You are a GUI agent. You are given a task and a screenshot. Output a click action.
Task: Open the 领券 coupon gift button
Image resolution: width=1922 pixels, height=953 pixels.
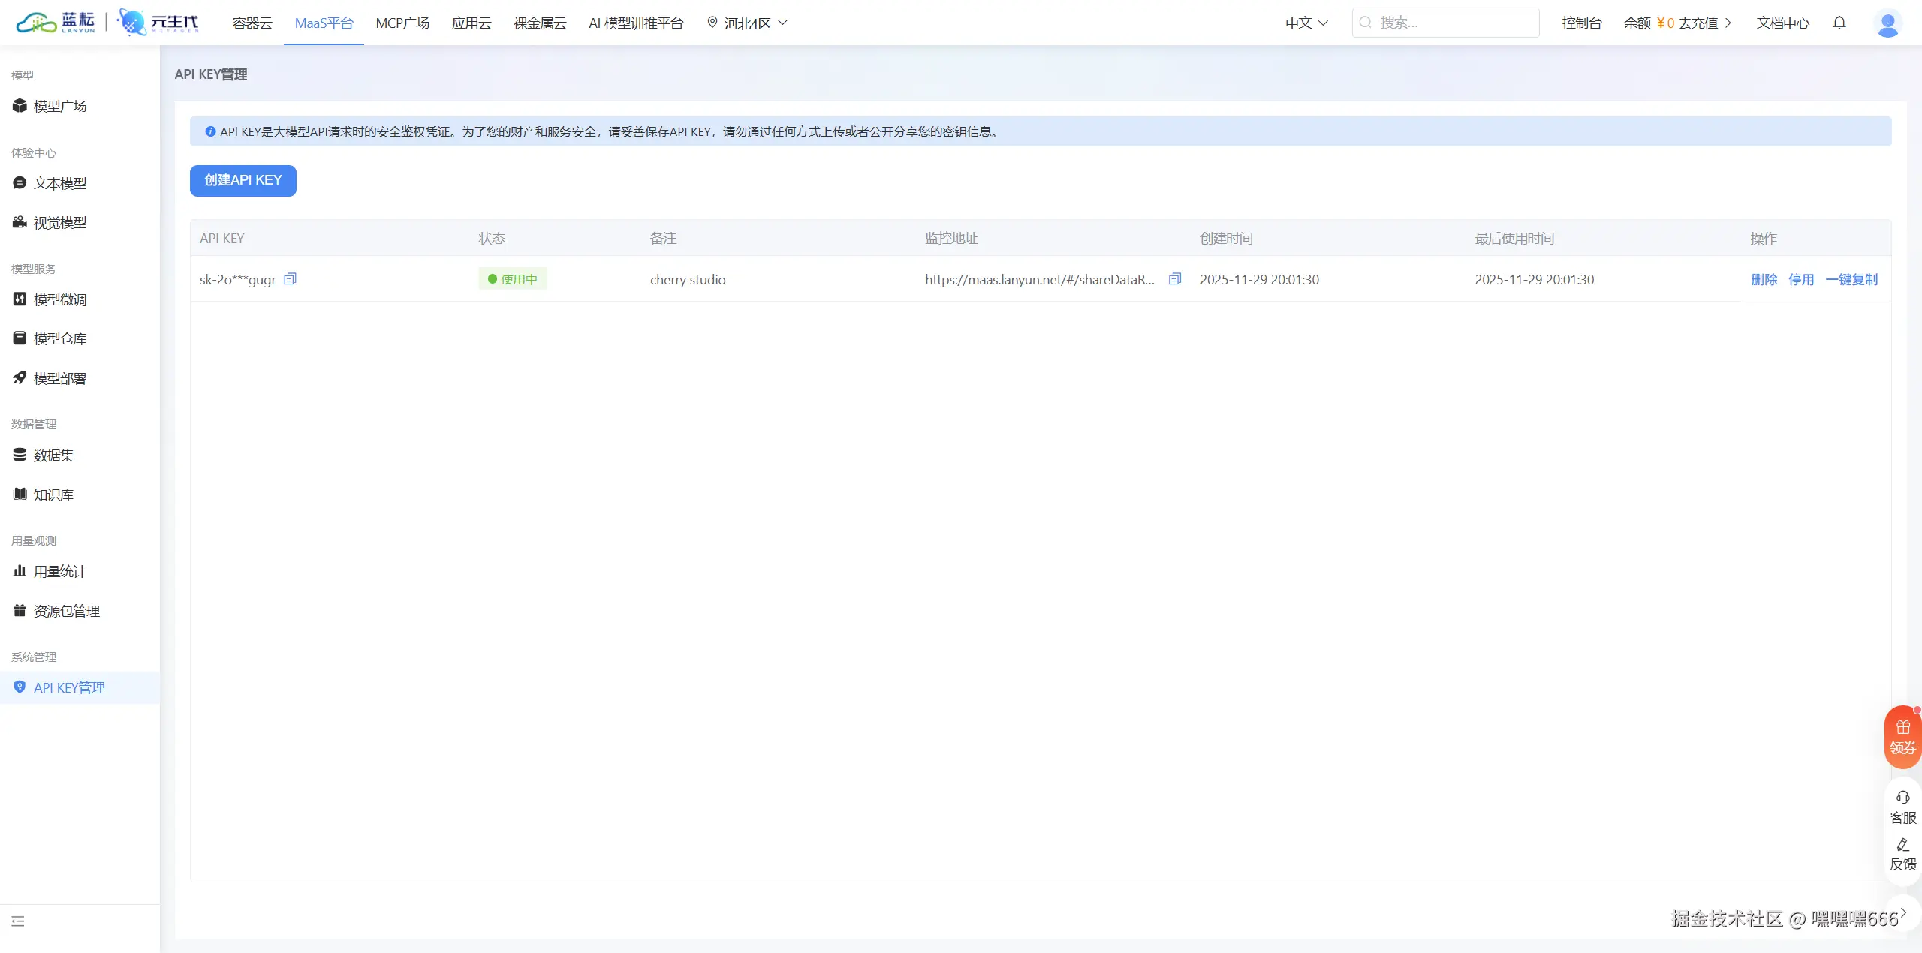point(1902,737)
